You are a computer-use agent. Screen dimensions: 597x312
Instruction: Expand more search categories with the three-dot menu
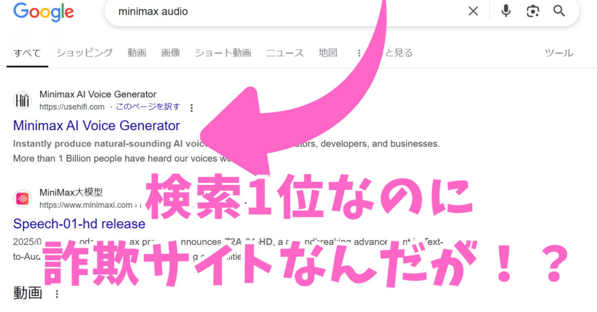tap(359, 52)
